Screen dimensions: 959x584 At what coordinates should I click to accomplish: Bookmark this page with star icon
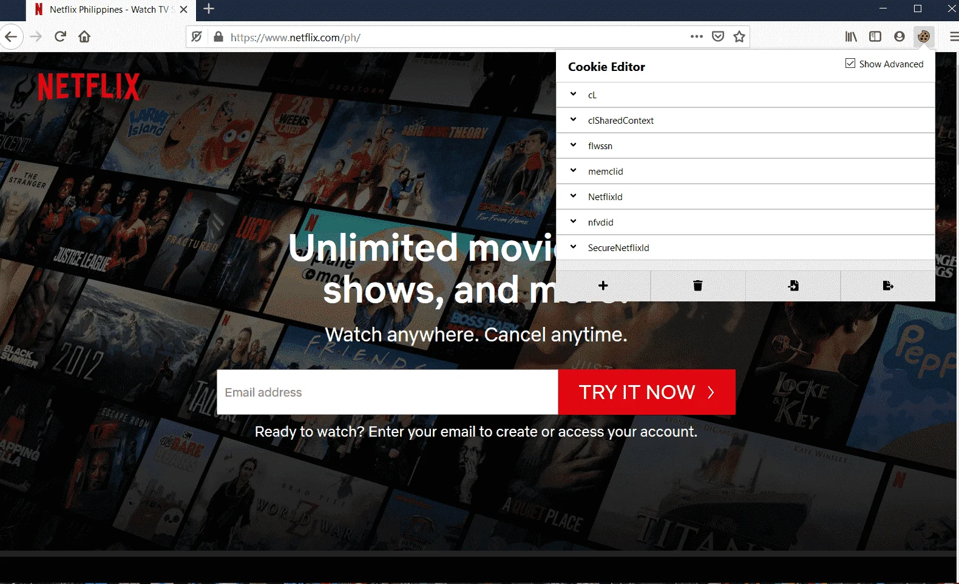coord(739,37)
